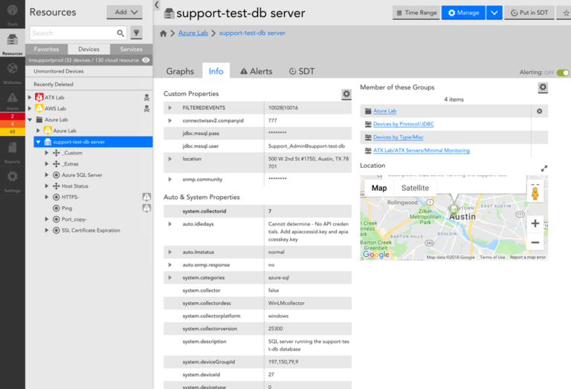Image resolution: width=571 pixels, height=389 pixels.
Task: Click the yellow warning alert count 48
Action: tap(13, 131)
